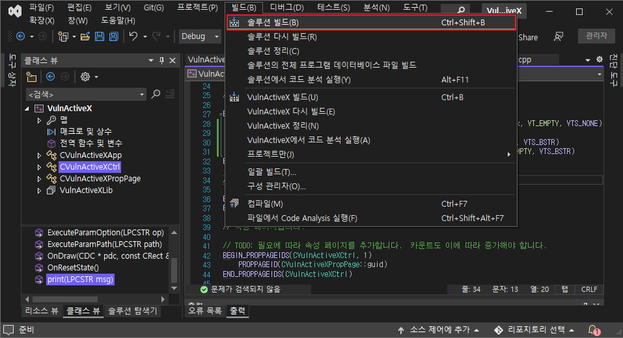Select 전역 함수 및 변수 tree item
Viewport: 623px width, 338px height.
point(91,143)
